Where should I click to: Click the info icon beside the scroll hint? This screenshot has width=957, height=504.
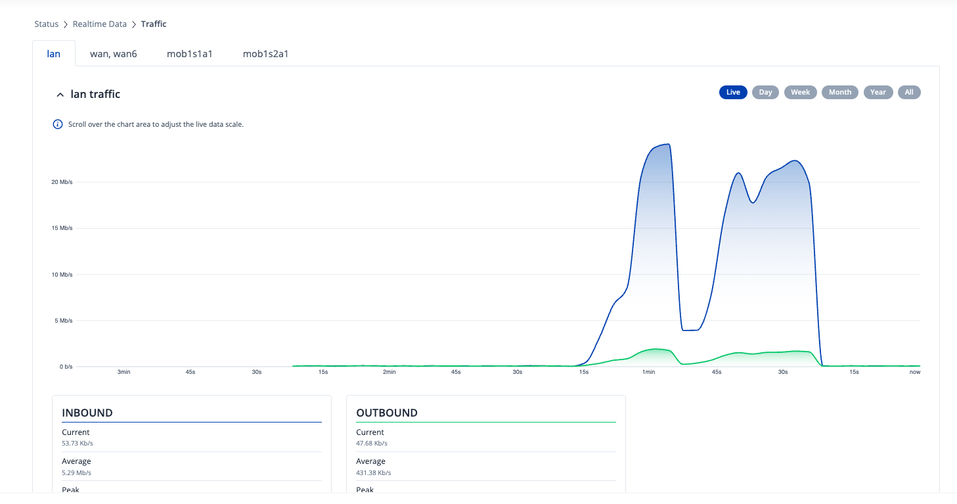pos(58,124)
